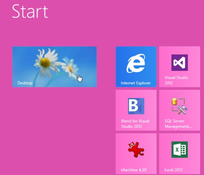The image size is (204, 175).
Task: Click the Start heading text
Action: tap(30, 11)
